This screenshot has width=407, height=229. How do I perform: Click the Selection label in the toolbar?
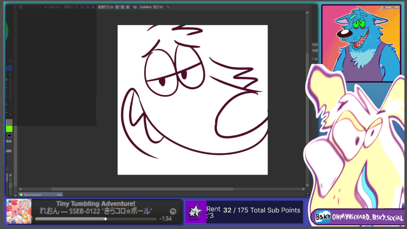55,7
